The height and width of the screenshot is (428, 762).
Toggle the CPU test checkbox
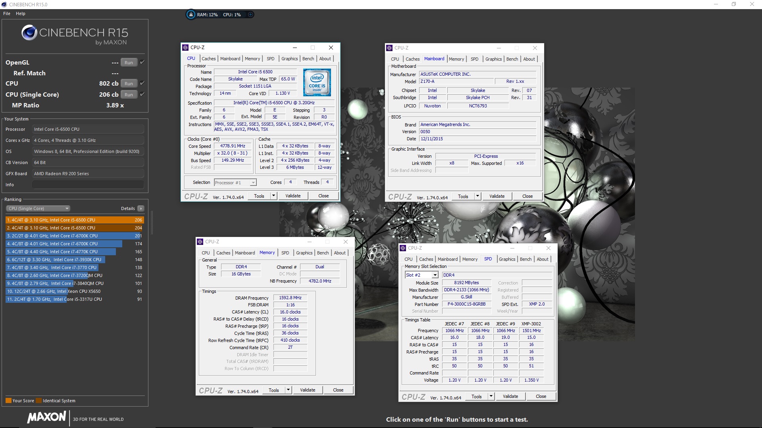pyautogui.click(x=142, y=83)
